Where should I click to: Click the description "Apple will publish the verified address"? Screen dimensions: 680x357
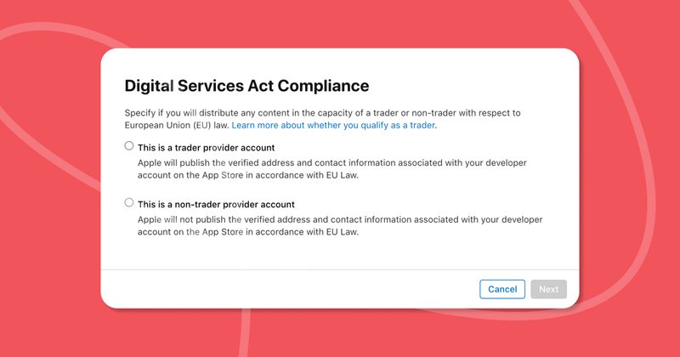click(331, 169)
